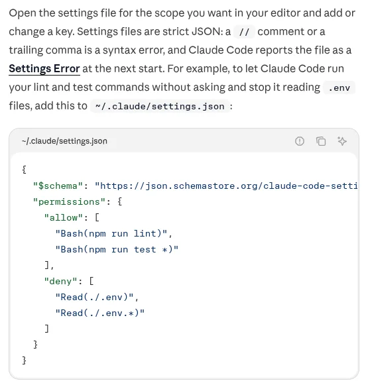Click the "allow" key in code
Image resolution: width=368 pixels, height=381 pixels.
pyautogui.click(x=64, y=217)
